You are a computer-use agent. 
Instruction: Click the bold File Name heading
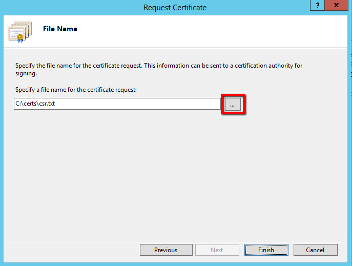click(60, 29)
